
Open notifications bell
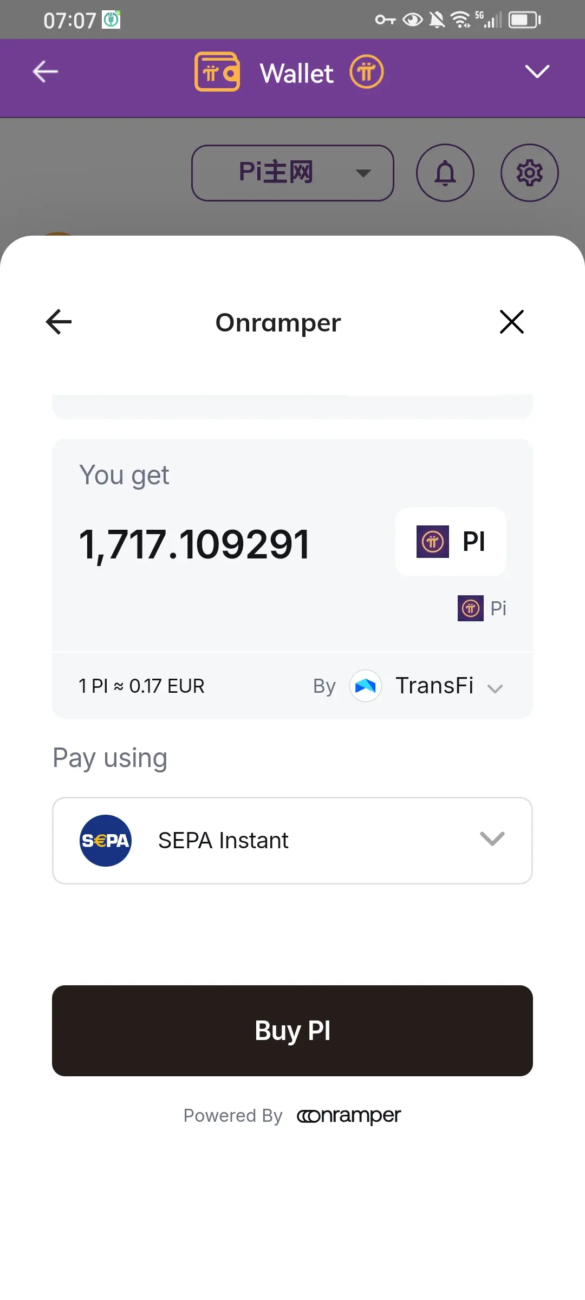pyautogui.click(x=445, y=173)
